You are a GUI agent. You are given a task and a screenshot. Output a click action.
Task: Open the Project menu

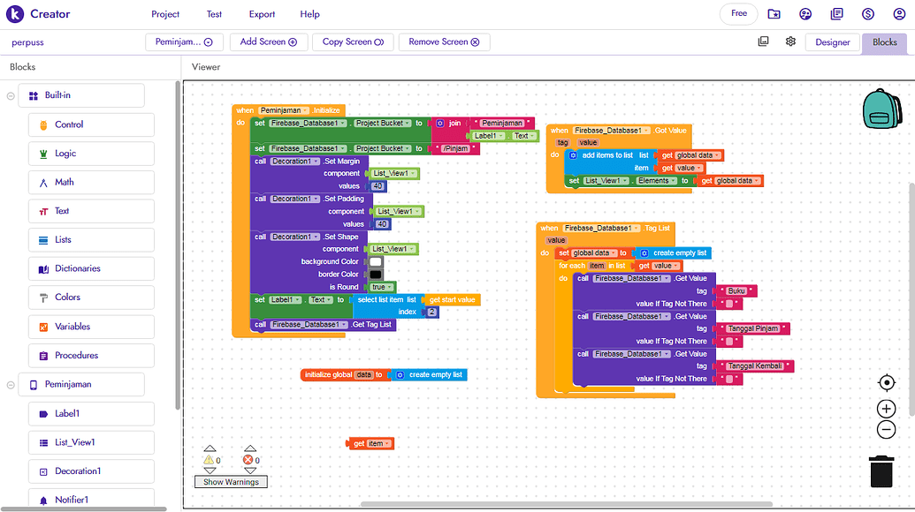[x=165, y=14]
